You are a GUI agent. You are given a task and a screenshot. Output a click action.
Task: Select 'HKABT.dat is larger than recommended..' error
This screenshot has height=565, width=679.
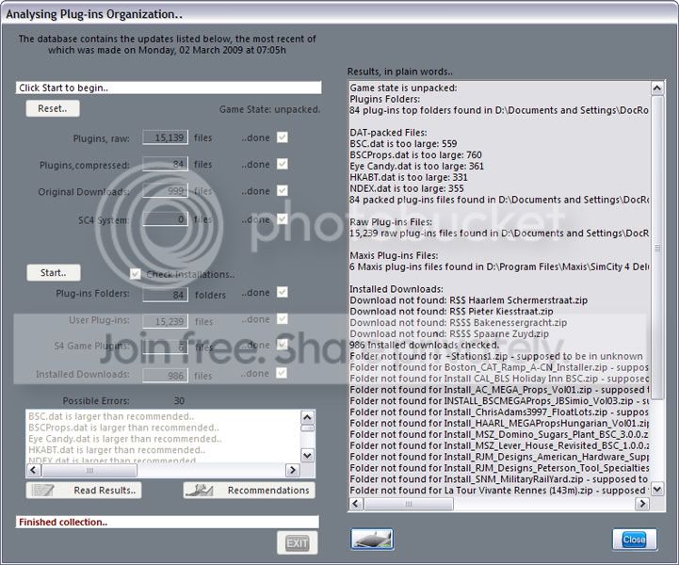117,450
